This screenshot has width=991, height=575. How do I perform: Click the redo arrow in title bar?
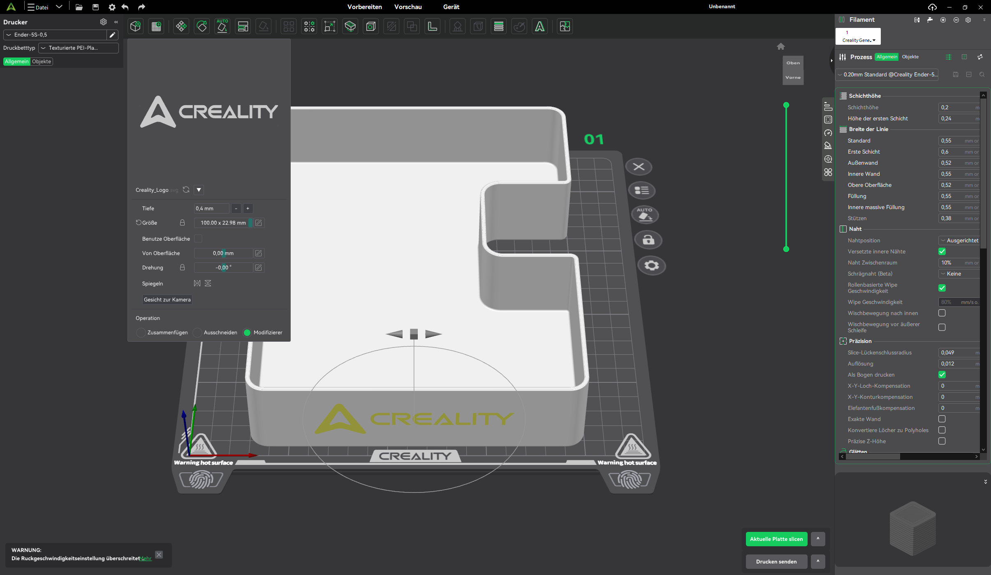point(141,7)
